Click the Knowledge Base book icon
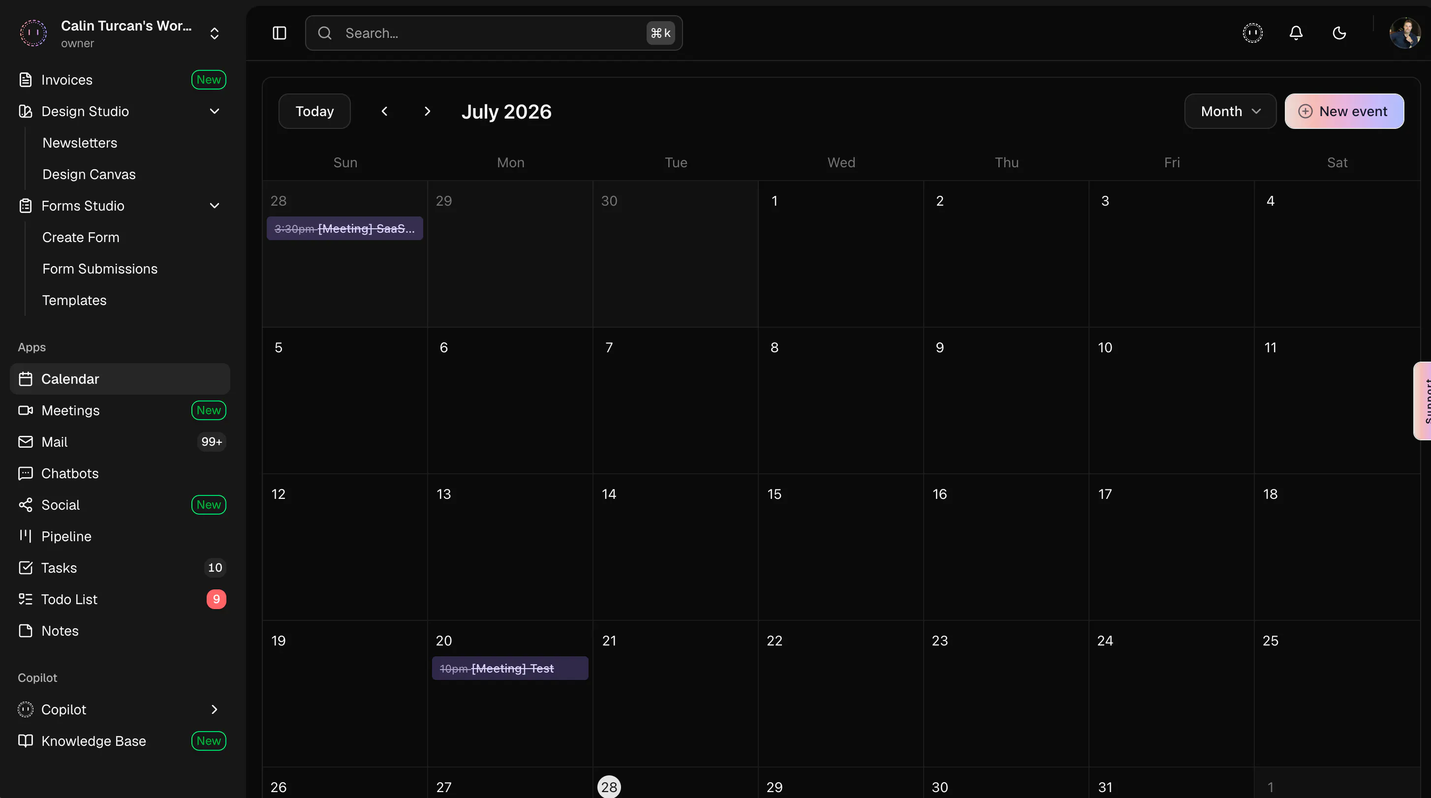1431x798 pixels. (x=26, y=741)
